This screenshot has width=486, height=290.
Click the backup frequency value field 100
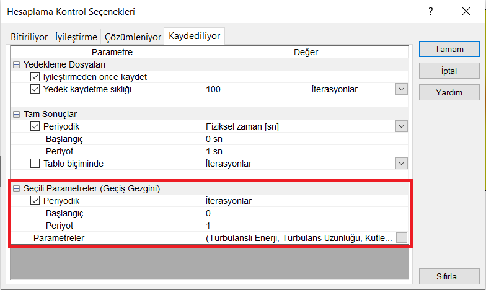(255, 89)
